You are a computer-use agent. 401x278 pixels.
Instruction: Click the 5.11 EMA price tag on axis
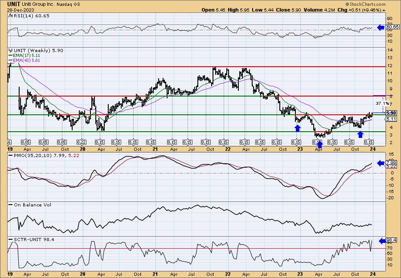[391, 119]
